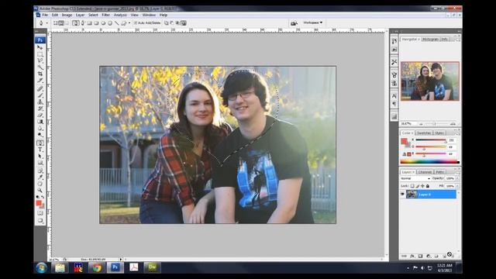Add a layer style with fx icon
Image resolution: width=496 pixels, height=279 pixels.
[x=412, y=256]
